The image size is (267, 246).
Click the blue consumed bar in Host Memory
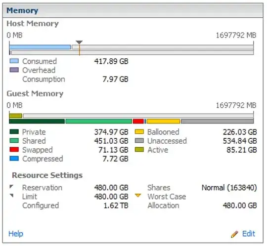click(40, 47)
